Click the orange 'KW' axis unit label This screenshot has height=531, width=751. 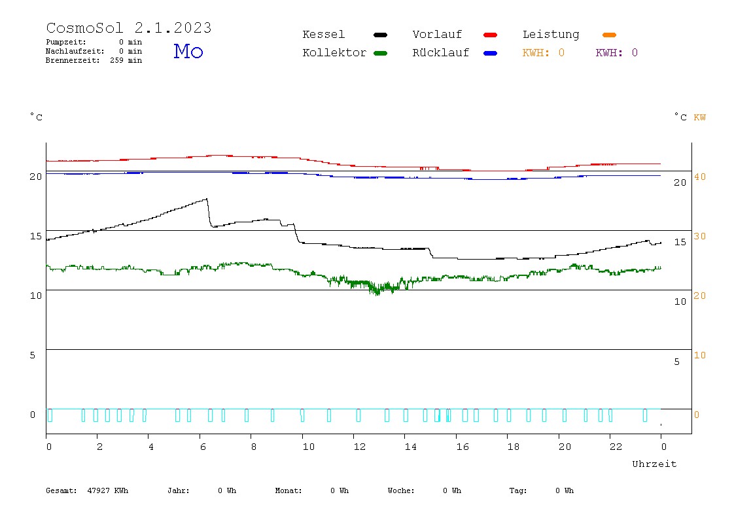699,117
